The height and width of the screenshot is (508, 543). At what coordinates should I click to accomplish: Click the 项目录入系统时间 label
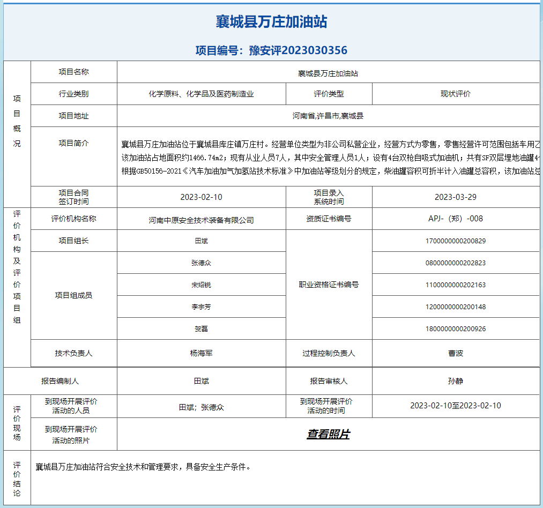pos(329,197)
